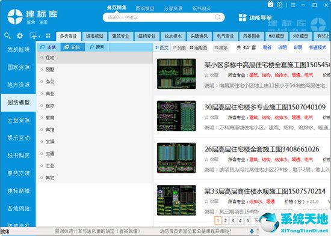Click the 极速模式 link

318,47
